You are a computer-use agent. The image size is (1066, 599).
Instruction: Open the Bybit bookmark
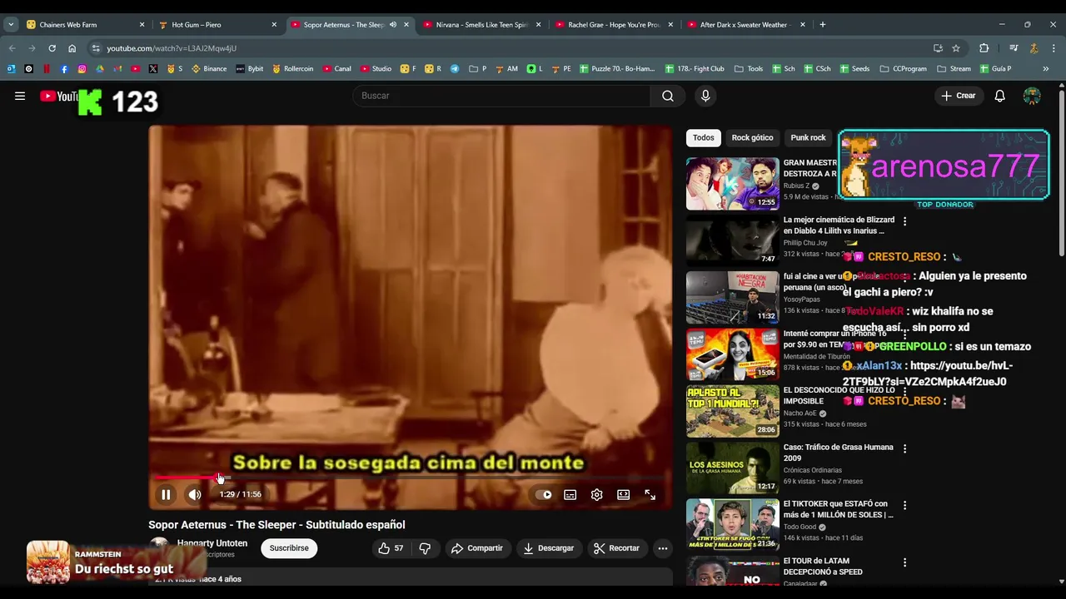[250, 69]
